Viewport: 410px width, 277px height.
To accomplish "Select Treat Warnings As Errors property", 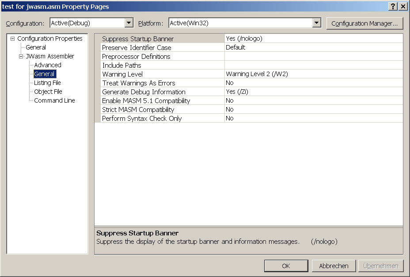I will pos(163,83).
